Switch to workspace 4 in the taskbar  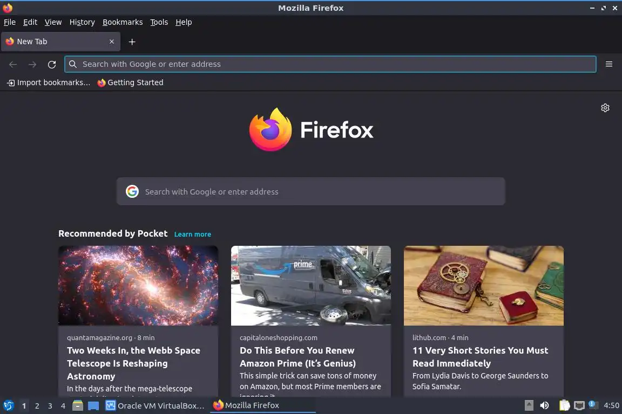[x=63, y=406]
